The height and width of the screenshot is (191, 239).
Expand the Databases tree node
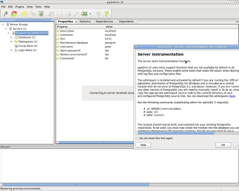12,37
